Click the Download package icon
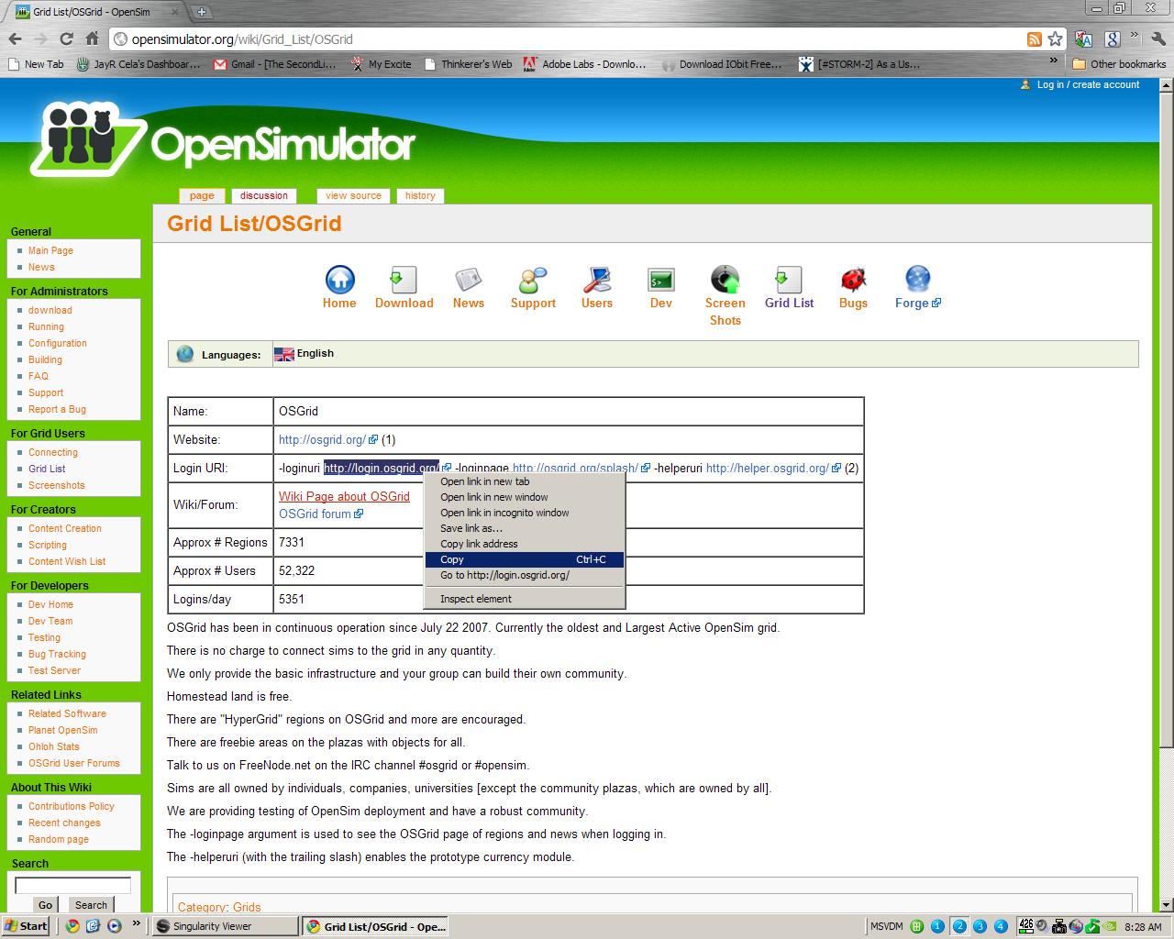1174x939 pixels. tap(404, 278)
